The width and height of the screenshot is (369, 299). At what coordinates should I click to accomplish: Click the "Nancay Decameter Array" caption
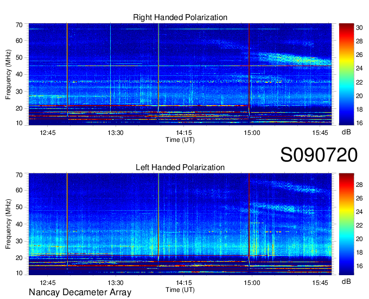pos(80,292)
